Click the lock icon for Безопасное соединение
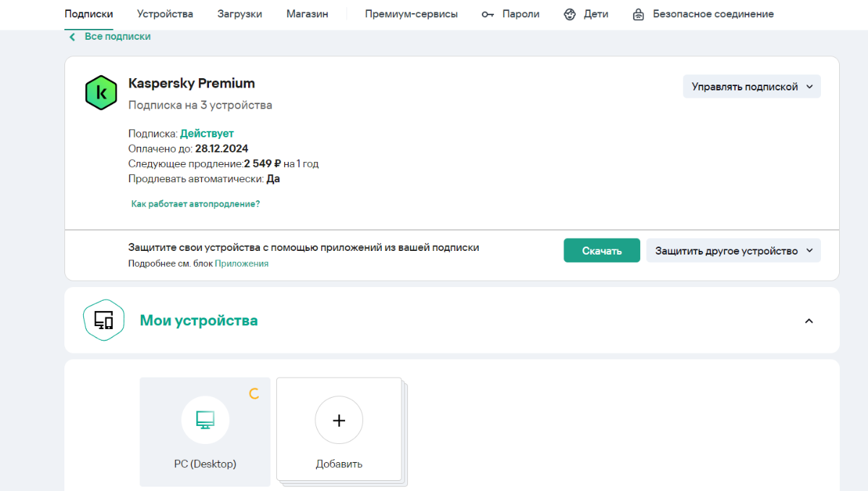Screen dimensions: 868x491 (638, 14)
